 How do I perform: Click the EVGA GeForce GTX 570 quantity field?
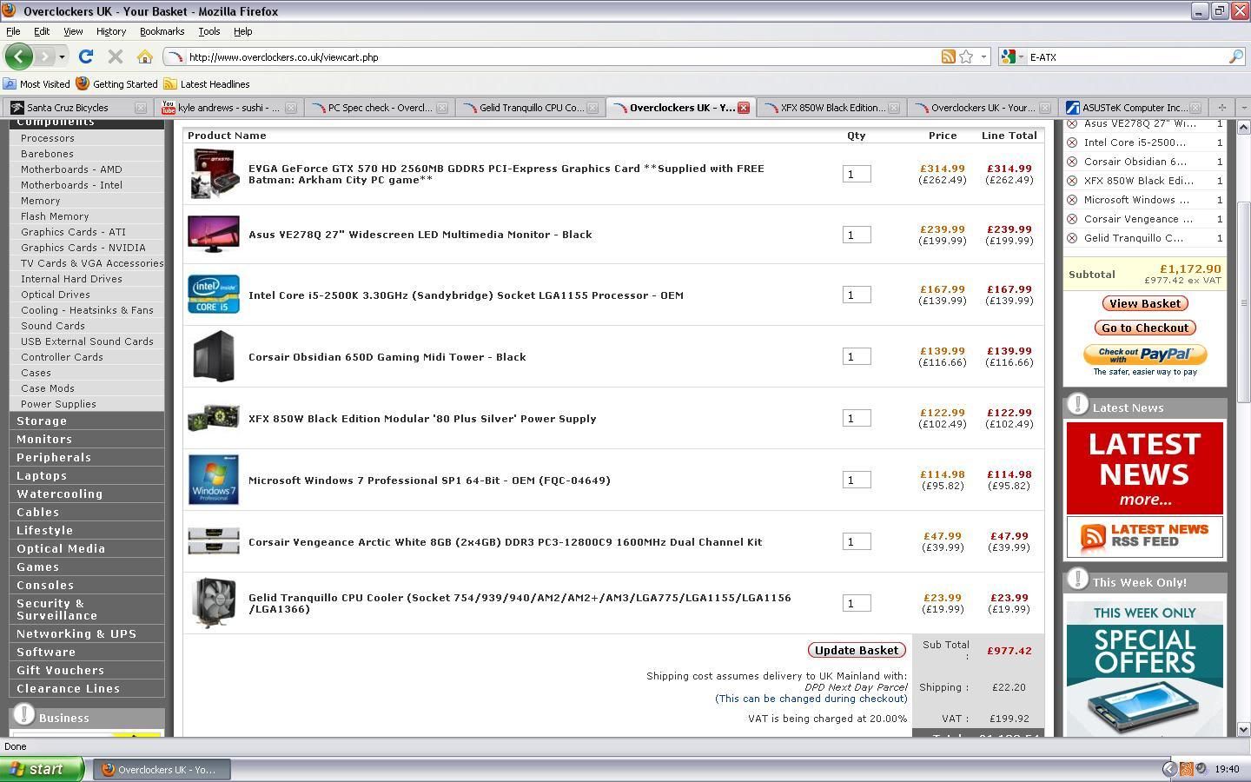pos(857,174)
